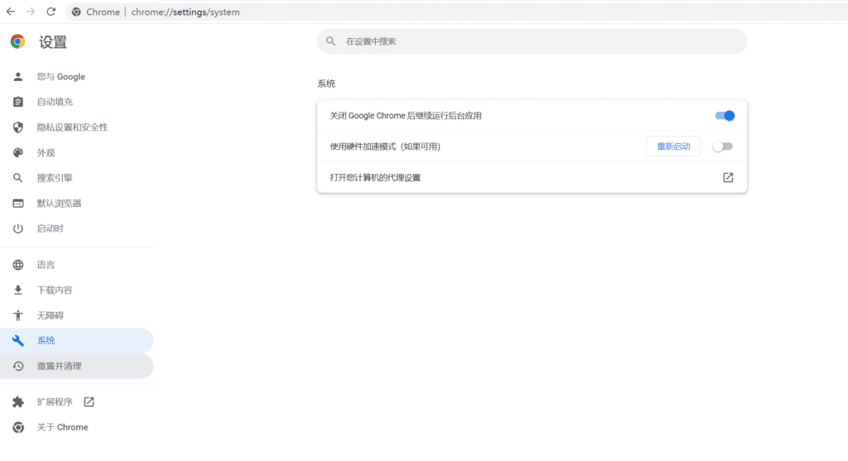Click the puzzle icon for 扩展程序
Screen dimensions: 848x461
coord(18,402)
